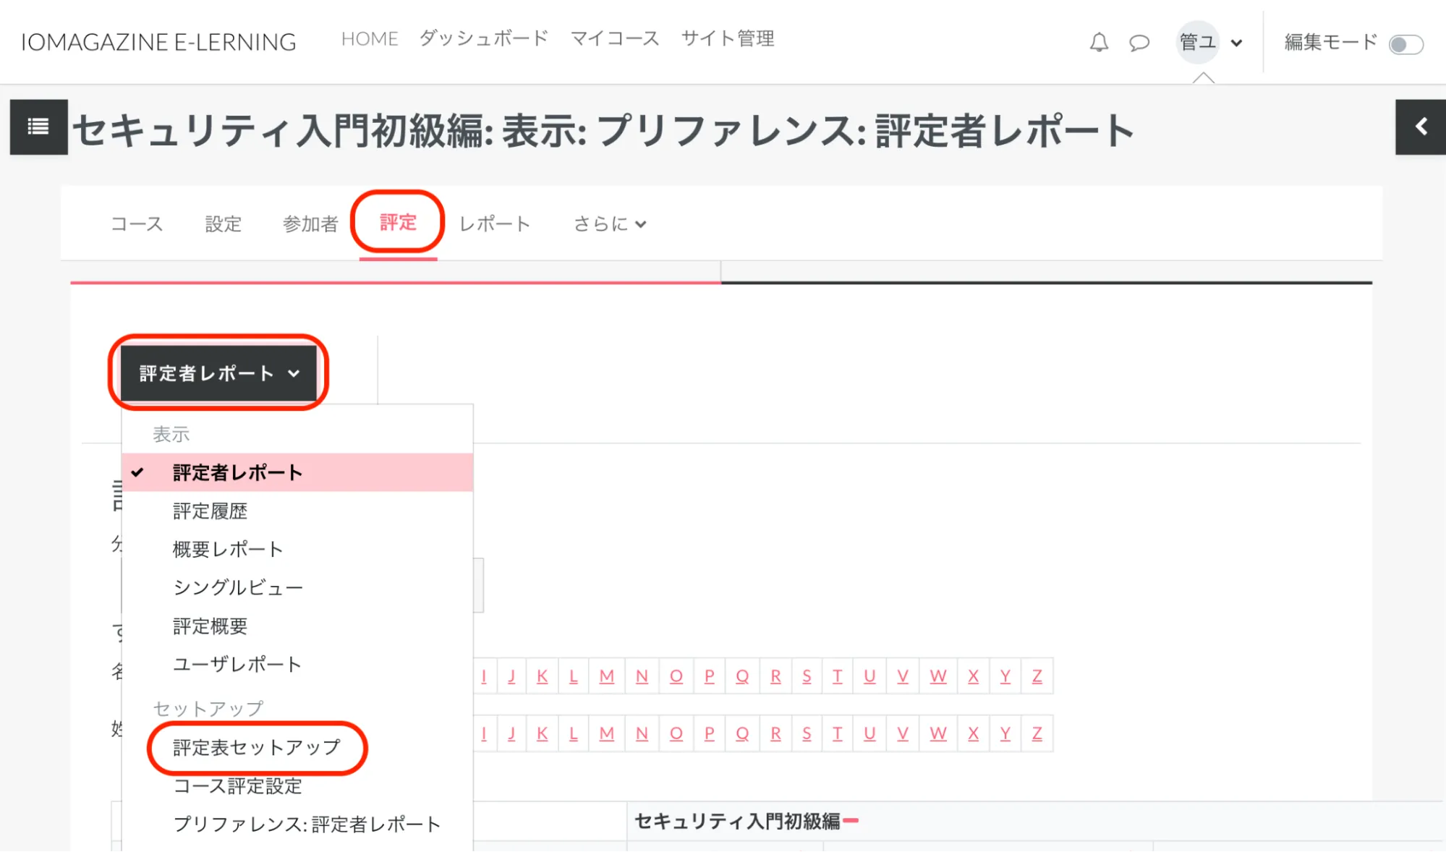The width and height of the screenshot is (1446, 852).
Task: Go to サイト管理 in top navigation
Action: pyautogui.click(x=728, y=38)
